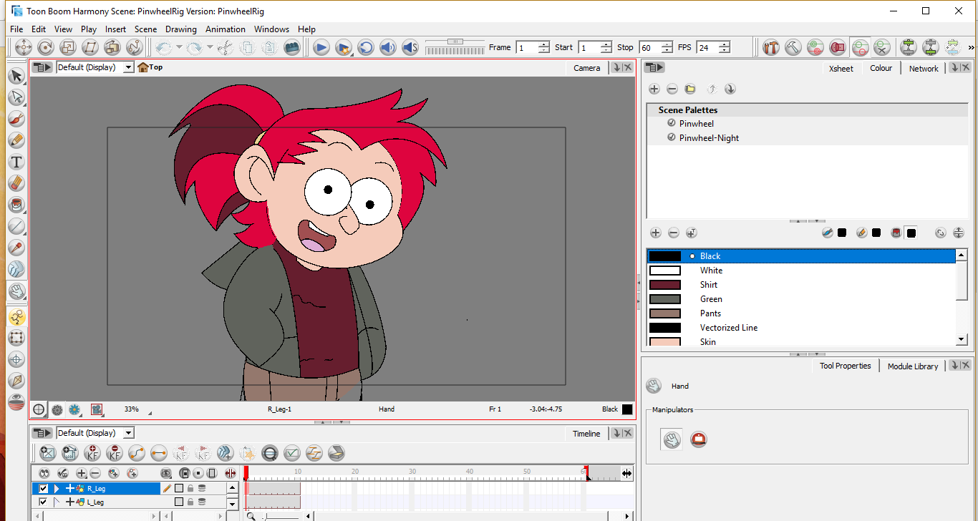
Task: Toggle Loop playback button
Action: [x=366, y=47]
